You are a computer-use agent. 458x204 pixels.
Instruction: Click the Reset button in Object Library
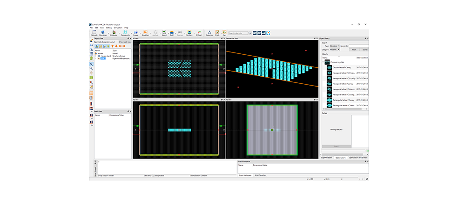coord(354,50)
